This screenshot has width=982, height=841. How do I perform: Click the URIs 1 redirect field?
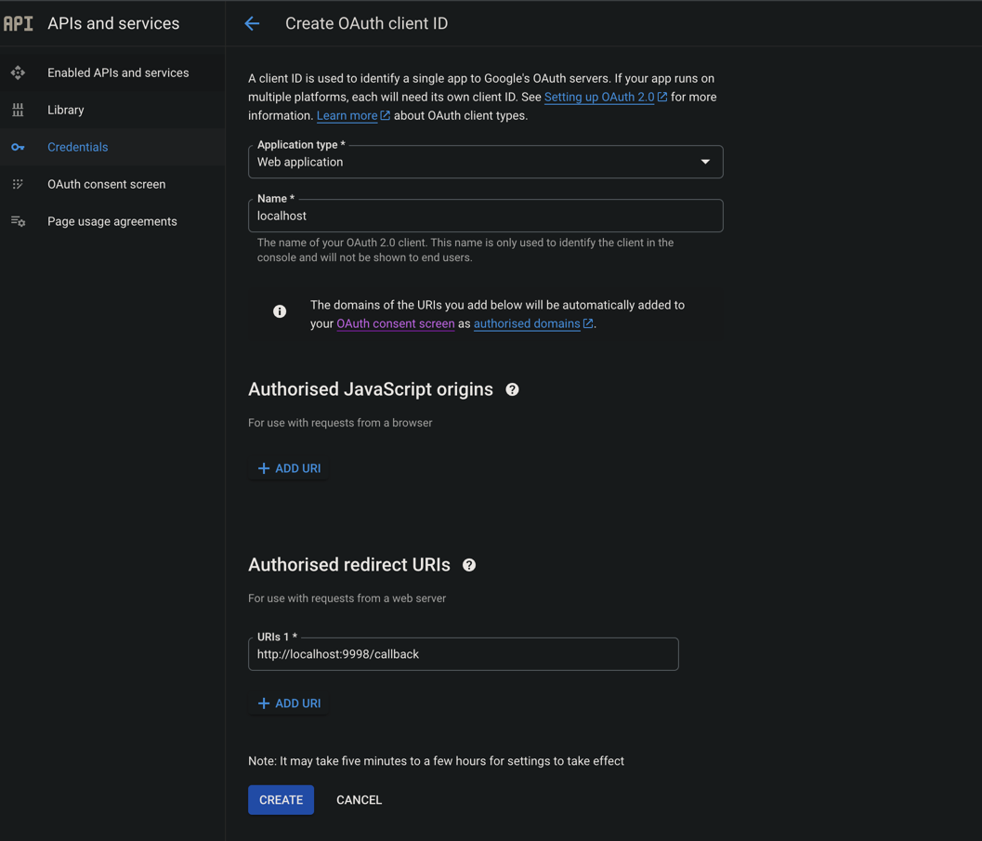(464, 654)
